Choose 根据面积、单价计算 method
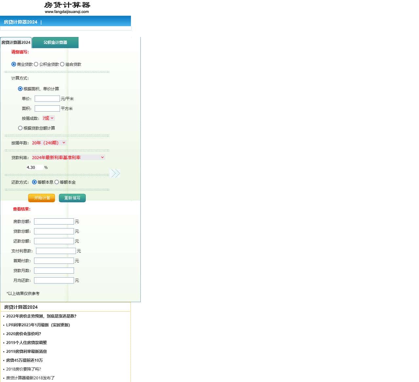The image size is (419, 382). [20, 89]
